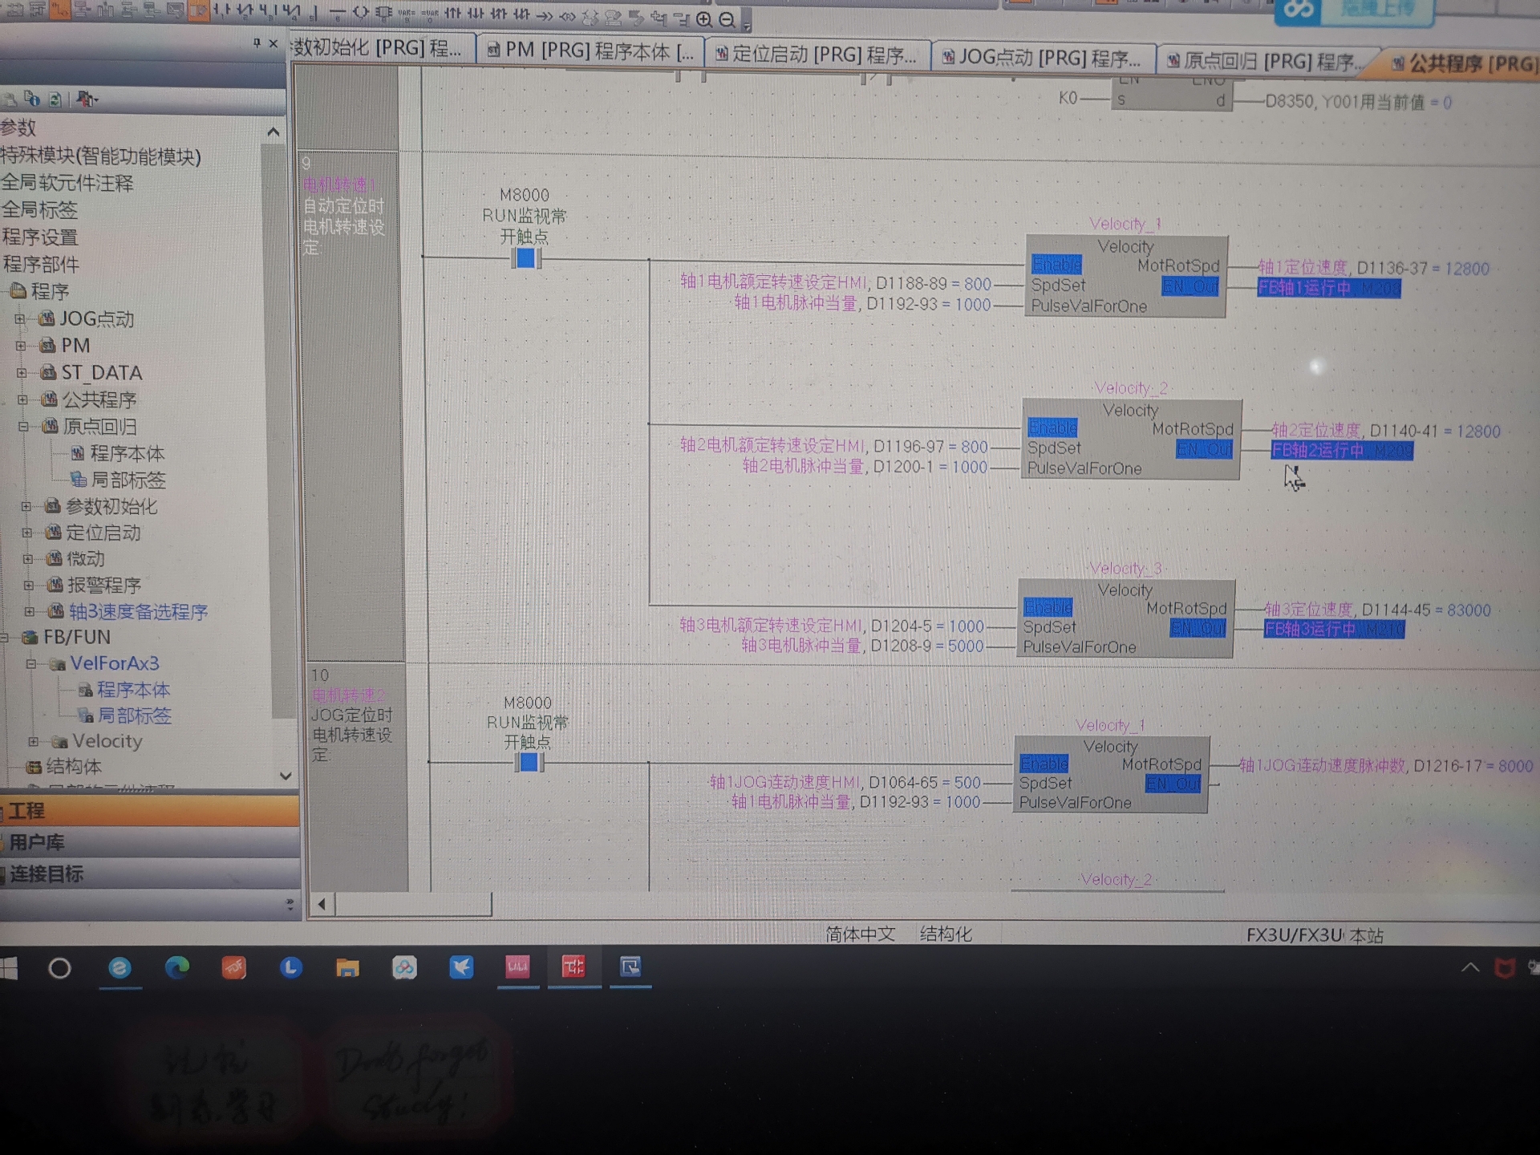The image size is (1540, 1155).
Task: Collapse the 原点回归 tree node
Action: [23, 427]
